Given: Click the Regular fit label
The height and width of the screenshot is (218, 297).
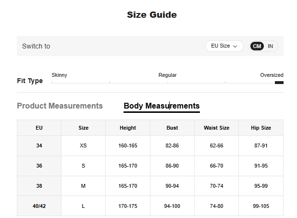Looking at the screenshot, I should coord(167,75).
